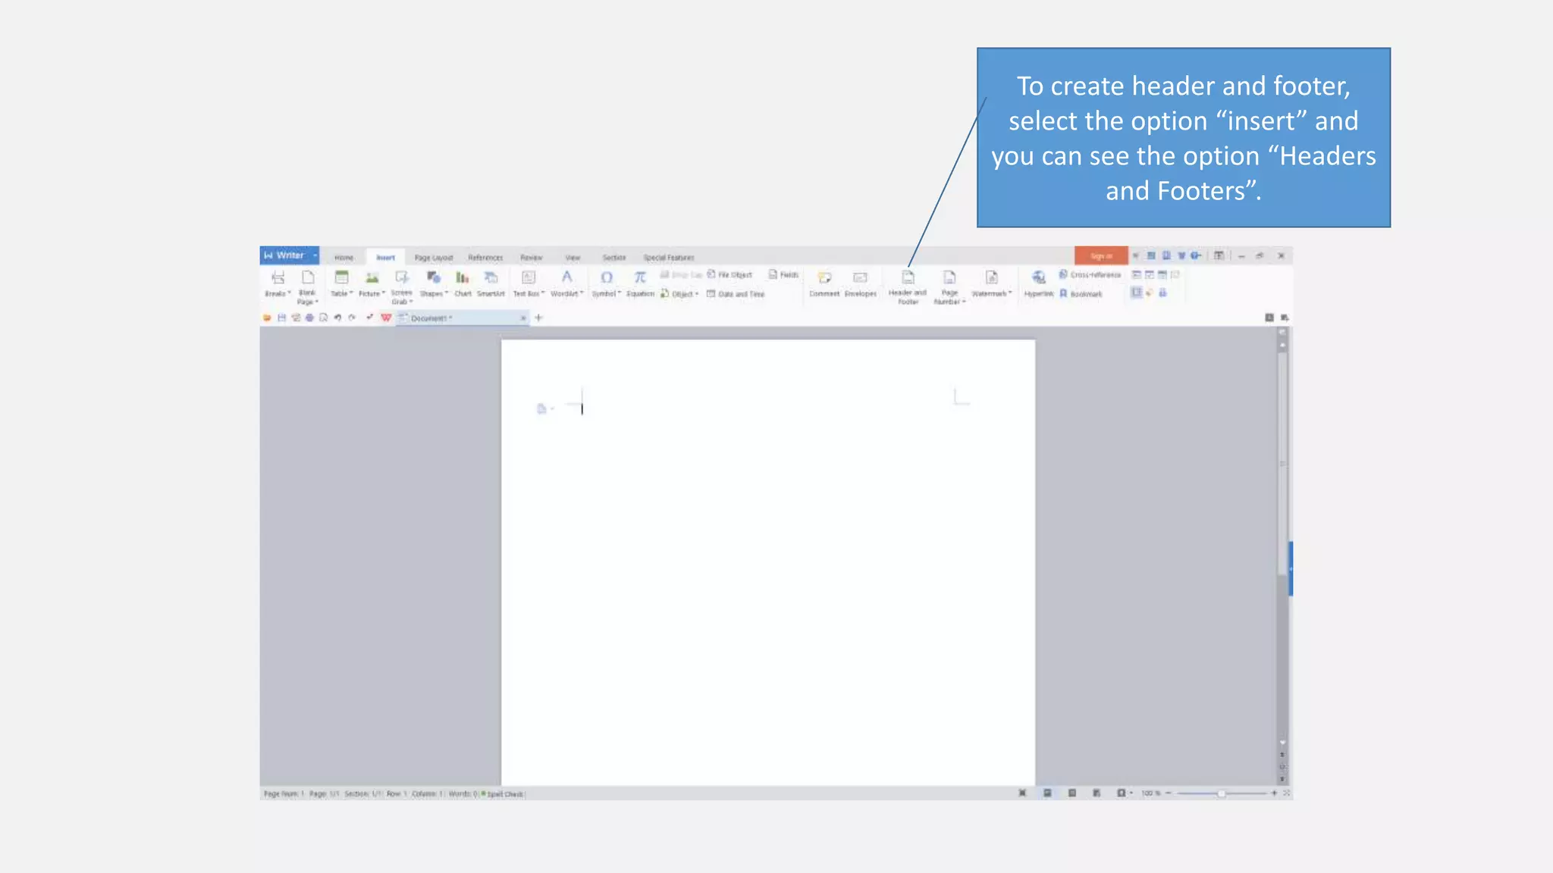Screen dimensions: 1553x873
Task: Click the scrollbar down arrow
Action: click(x=1282, y=743)
